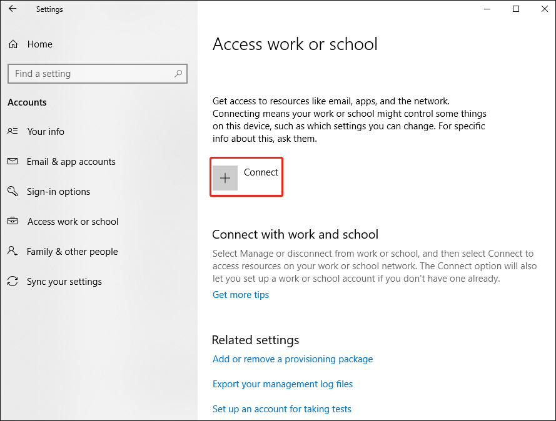Click the plus icon on the Connect button
Viewport: 556px width, 421px height.
pos(225,178)
